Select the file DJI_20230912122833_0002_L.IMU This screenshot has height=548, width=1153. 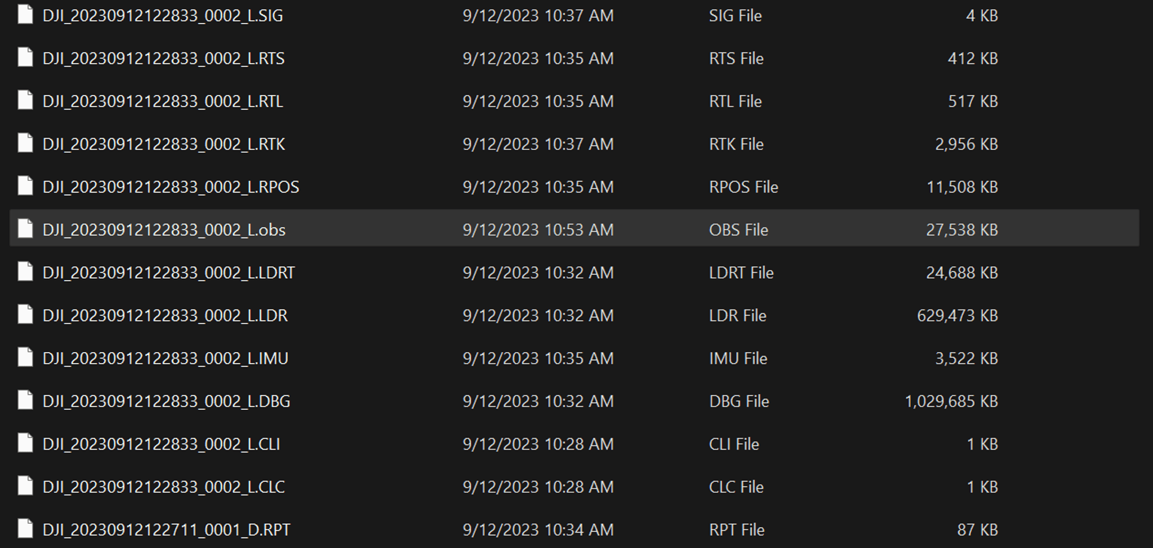[x=165, y=358]
